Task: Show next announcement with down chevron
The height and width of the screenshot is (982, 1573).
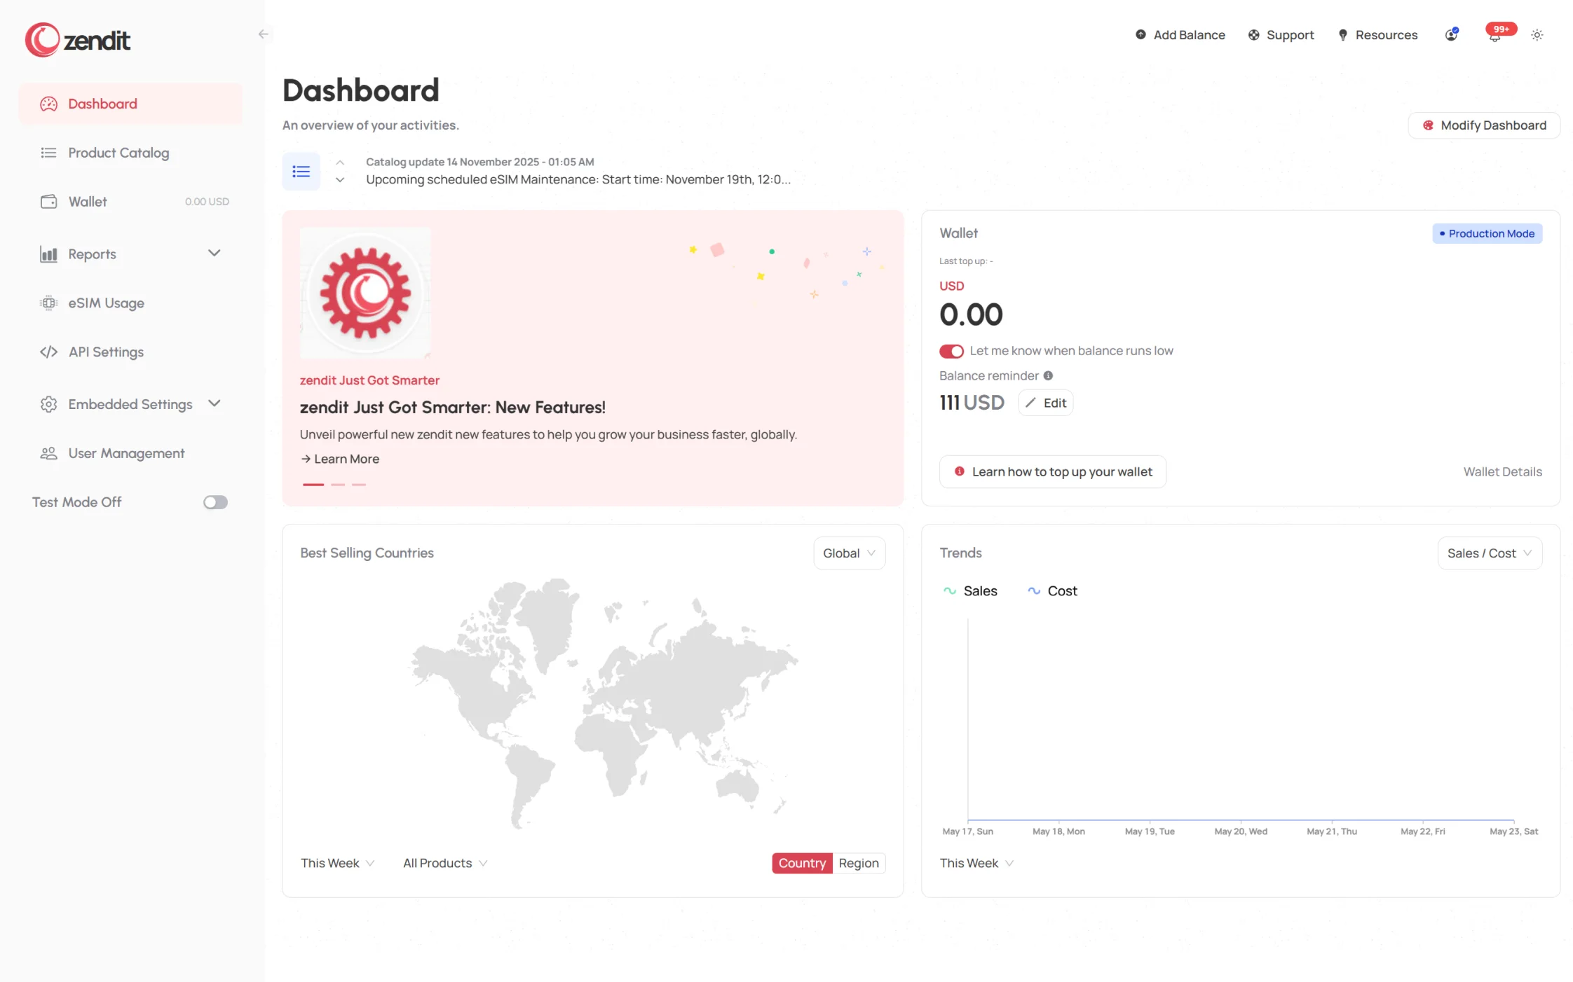Action: pos(340,180)
